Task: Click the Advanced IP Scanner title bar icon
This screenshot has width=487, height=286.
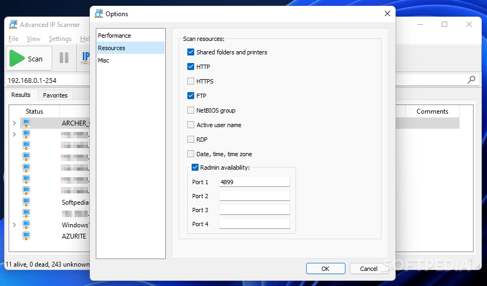Action: click(13, 25)
